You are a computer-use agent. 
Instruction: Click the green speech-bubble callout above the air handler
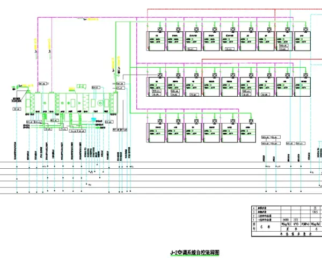[82, 87]
